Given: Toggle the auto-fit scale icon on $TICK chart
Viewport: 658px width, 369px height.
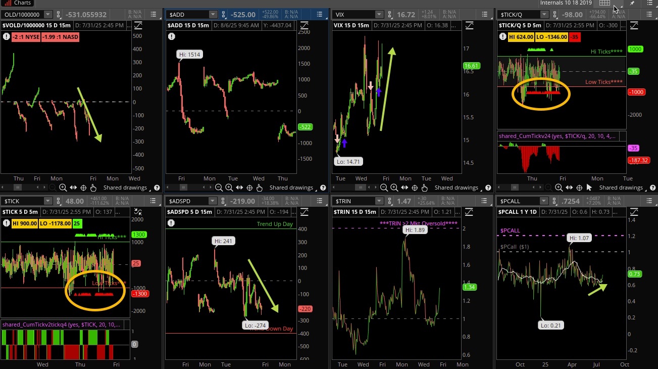Looking at the screenshot, I should coord(138,212).
